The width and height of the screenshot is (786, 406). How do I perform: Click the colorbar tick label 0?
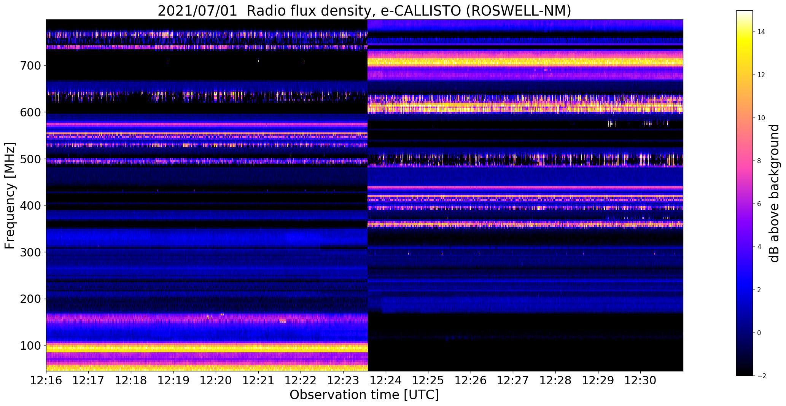[x=759, y=333]
